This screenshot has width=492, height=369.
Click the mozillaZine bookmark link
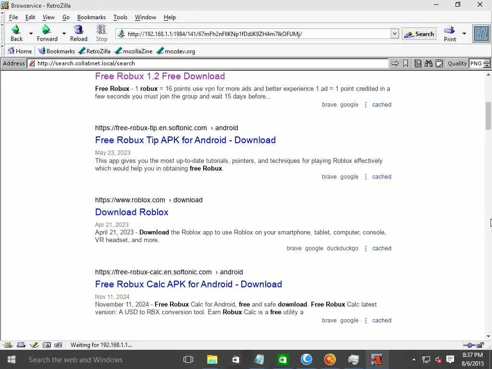pos(134,51)
